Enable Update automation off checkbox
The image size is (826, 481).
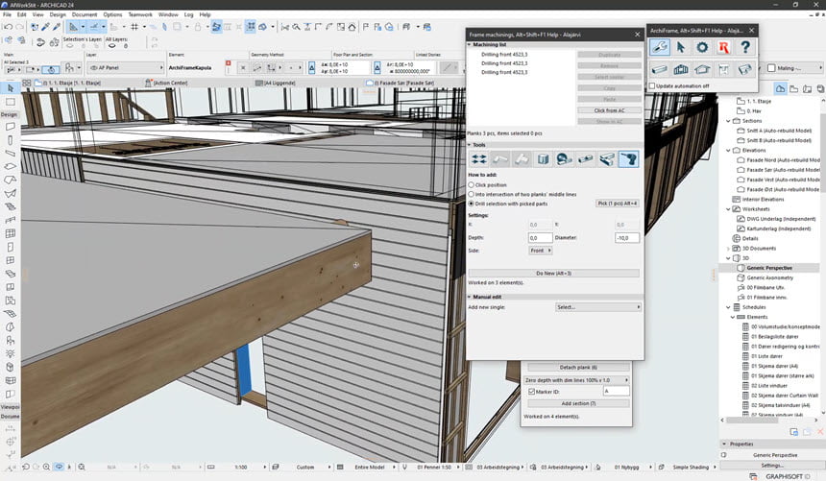[x=652, y=85]
